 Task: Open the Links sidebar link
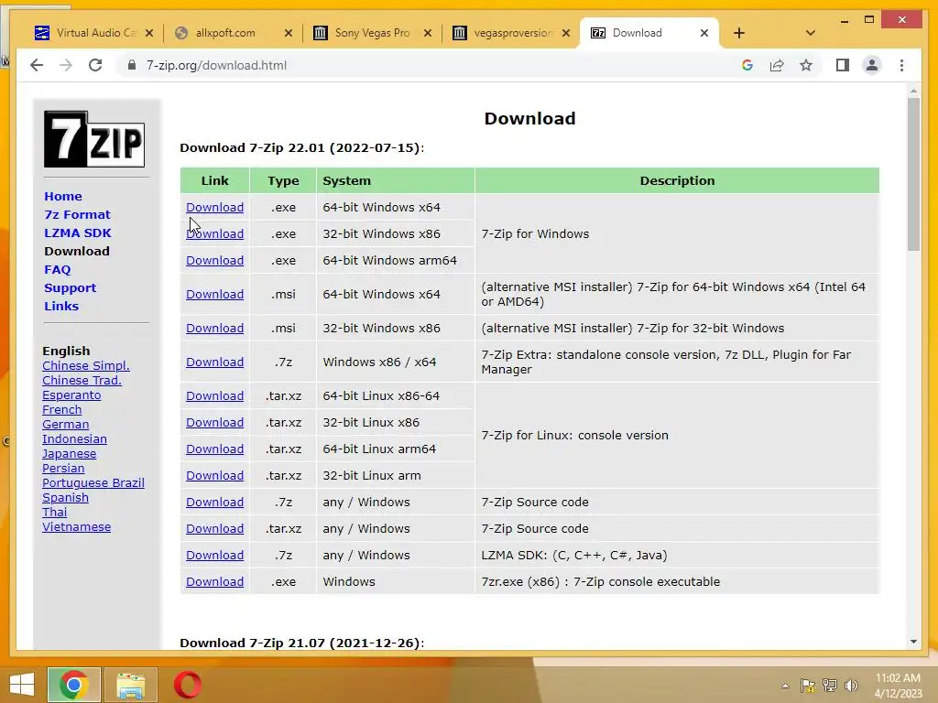(x=61, y=306)
